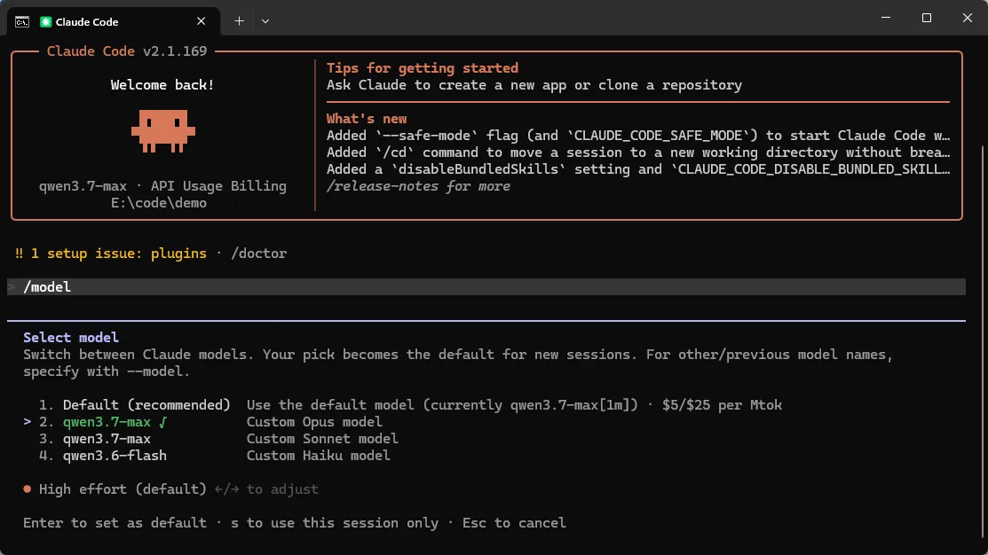The image size is (988, 555).
Task: Close the Claude Code tab
Action: click(x=201, y=20)
